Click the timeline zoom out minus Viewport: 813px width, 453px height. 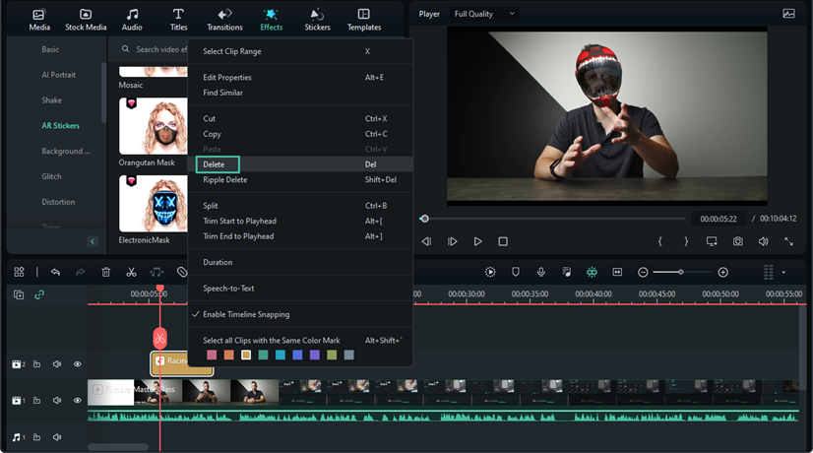click(643, 272)
